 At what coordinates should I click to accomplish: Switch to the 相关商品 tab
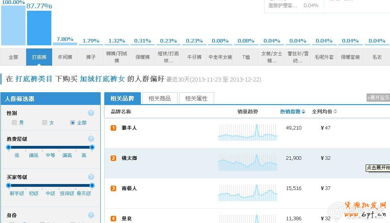click(160, 98)
